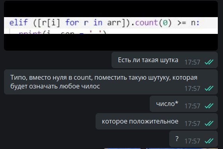Click 17:57 timestamp of 'Типо, вместо нуля' message
This screenshot has width=223, height=149.
coord(192,88)
